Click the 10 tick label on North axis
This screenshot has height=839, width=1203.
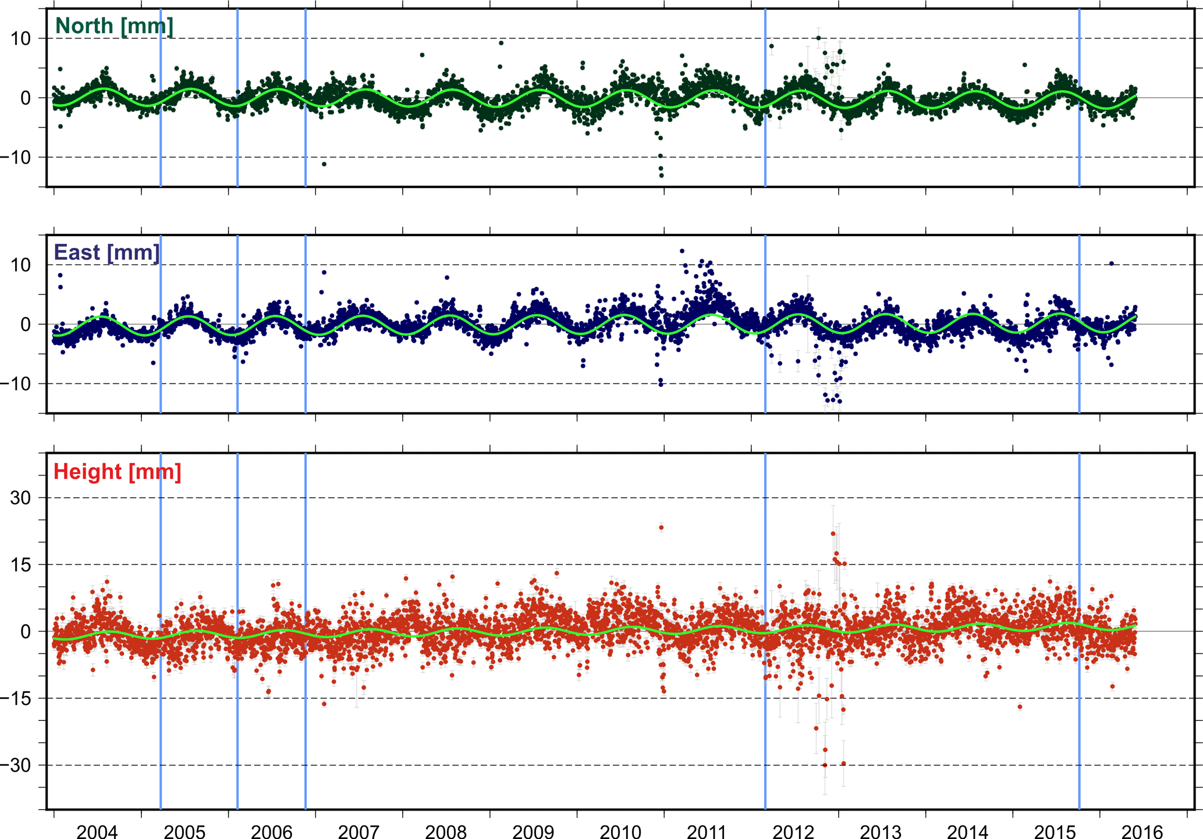click(x=20, y=39)
